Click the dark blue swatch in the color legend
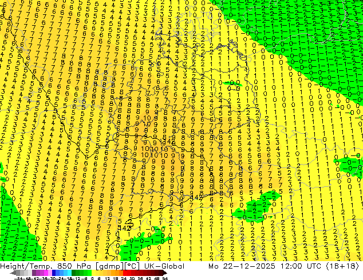Screen dimensions: 363x280 [x=54, y=273]
